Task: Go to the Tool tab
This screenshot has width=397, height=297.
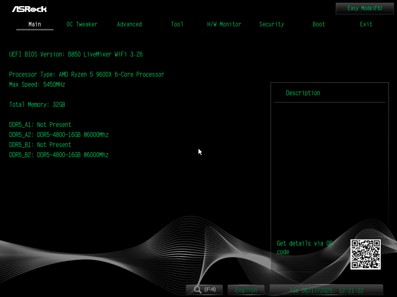Action: point(177,24)
